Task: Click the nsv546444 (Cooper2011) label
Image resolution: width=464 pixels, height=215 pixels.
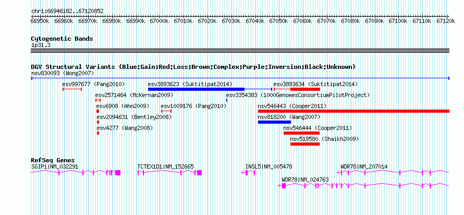Action: click(318, 128)
